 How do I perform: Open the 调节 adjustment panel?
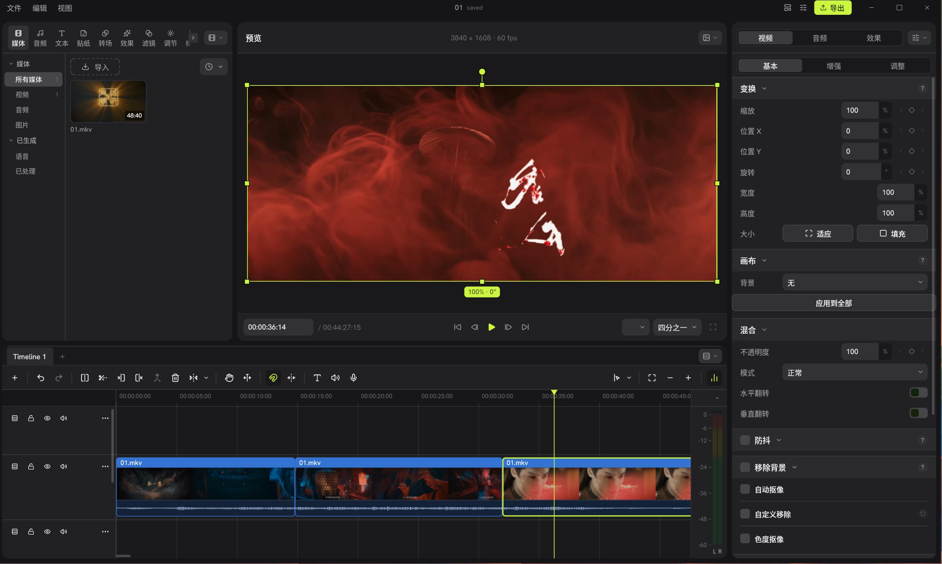(170, 38)
